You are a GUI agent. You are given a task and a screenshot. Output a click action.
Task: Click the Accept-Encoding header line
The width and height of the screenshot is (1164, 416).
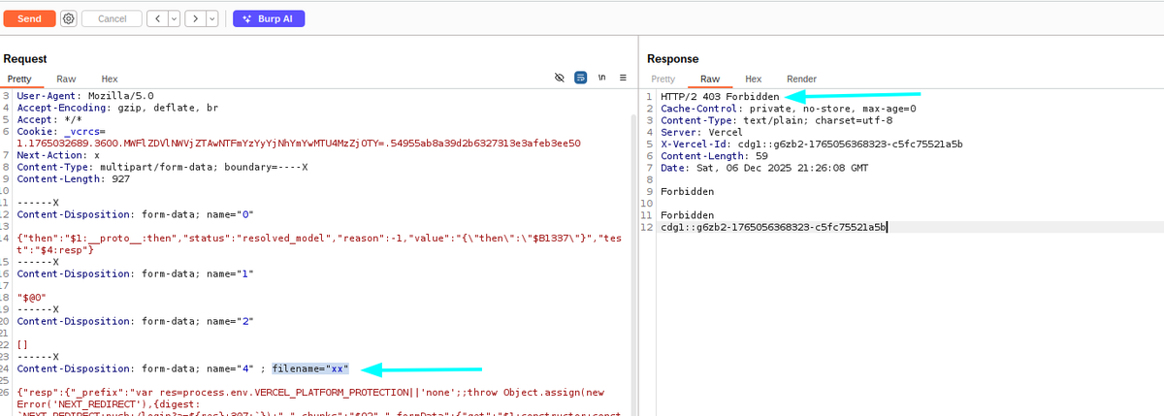117,109
